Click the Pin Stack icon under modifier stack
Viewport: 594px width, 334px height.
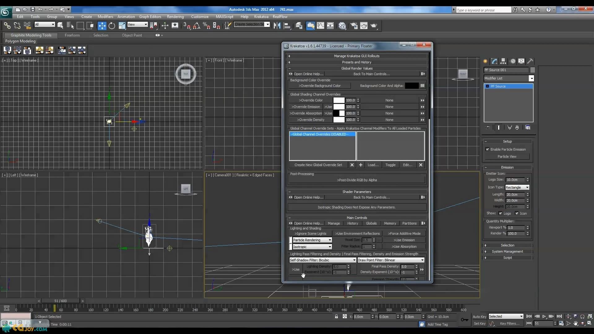[488, 127]
